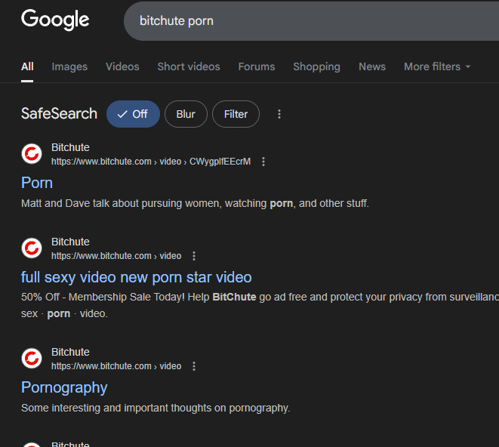This screenshot has width=499, height=447.
Task: Click the '50% Off - Membership Sale Today' snippet
Action: [x=260, y=305]
